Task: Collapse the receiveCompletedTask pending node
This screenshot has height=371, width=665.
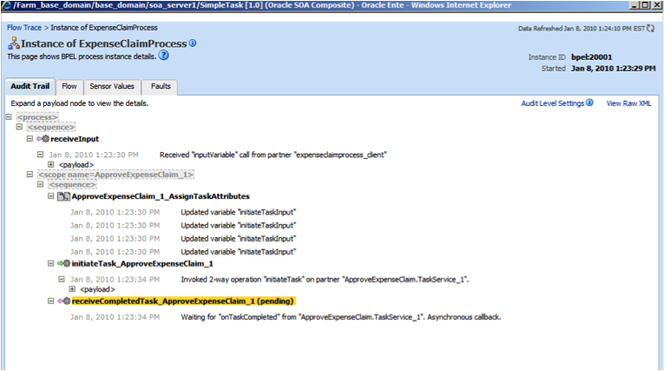Action: click(51, 301)
